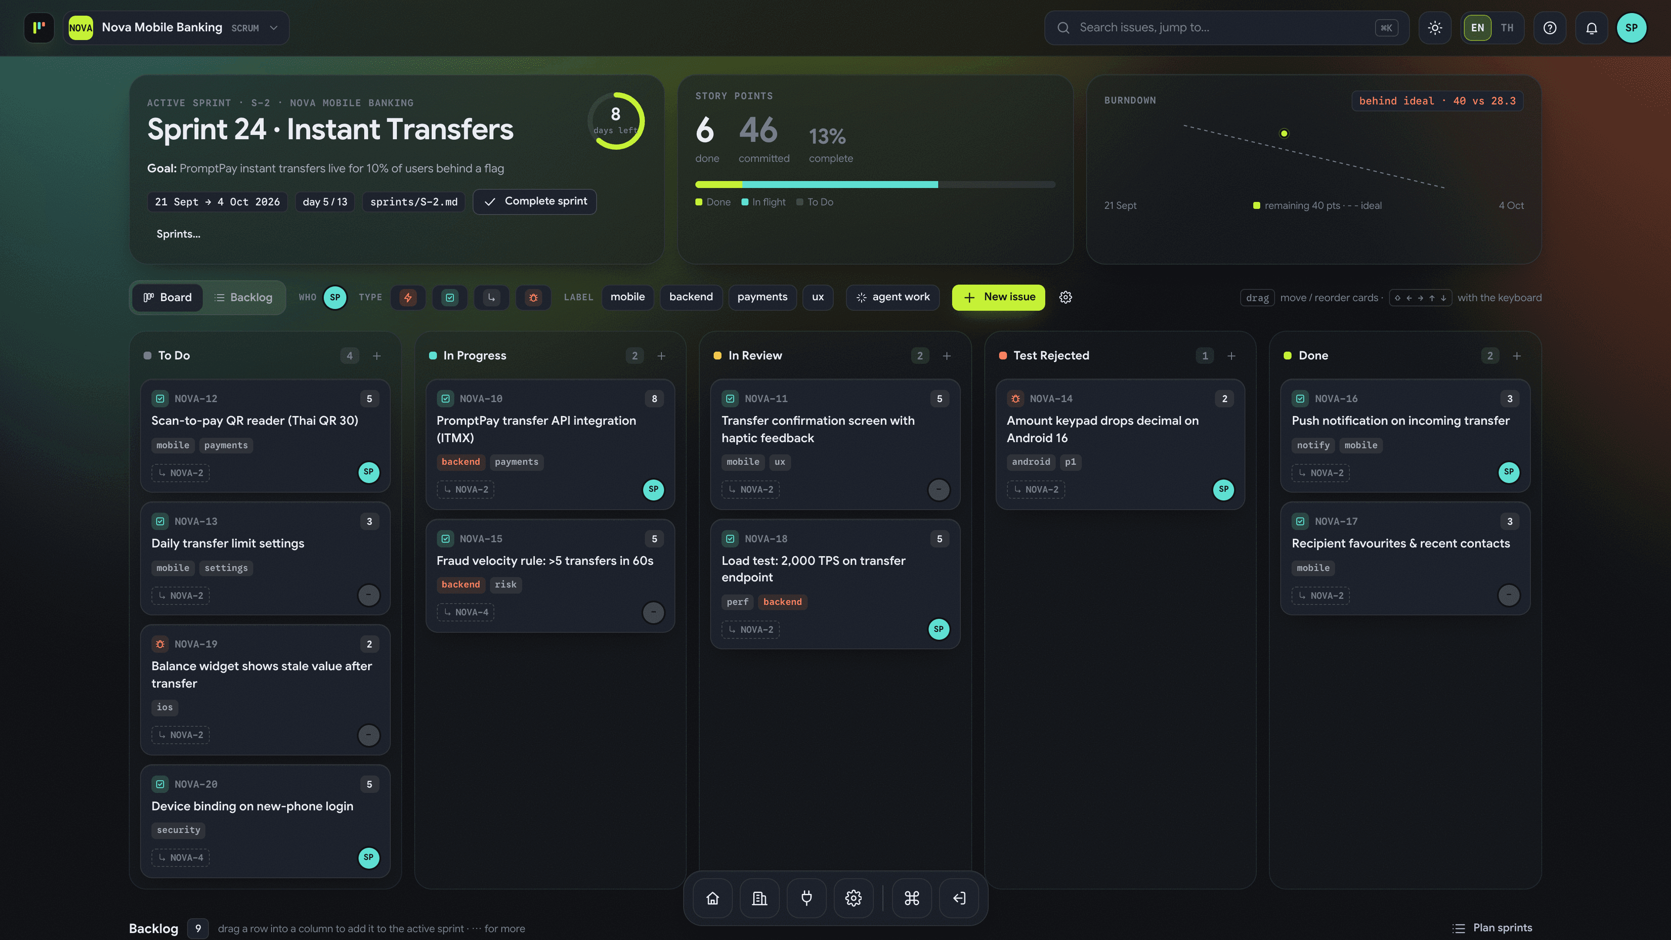The width and height of the screenshot is (1671, 940).
Task: Toggle the ux label filter
Action: pos(817,297)
